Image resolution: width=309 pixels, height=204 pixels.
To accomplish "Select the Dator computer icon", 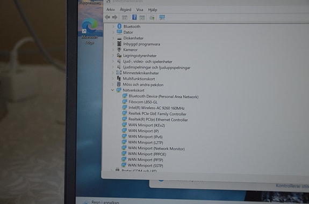I will click(119, 32).
